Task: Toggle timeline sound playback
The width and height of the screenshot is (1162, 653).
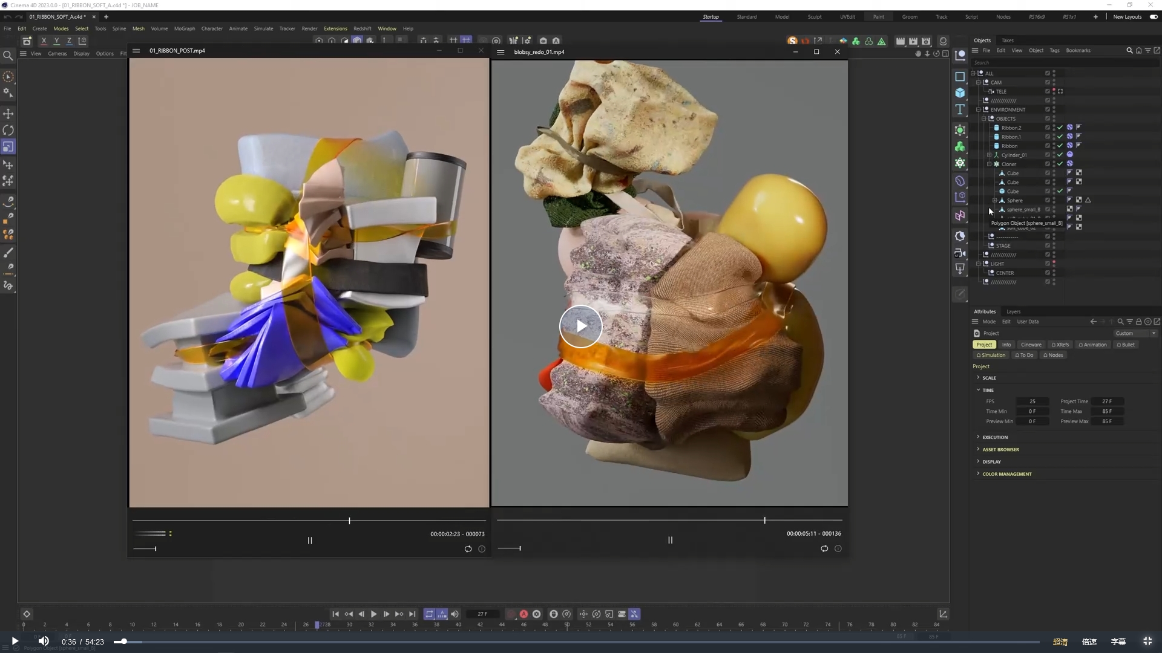Action: 455,614
